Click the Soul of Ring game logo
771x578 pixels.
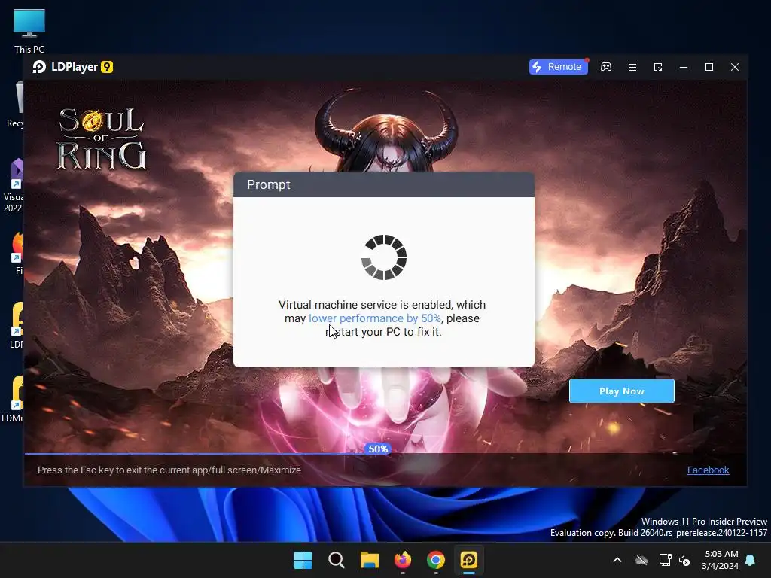click(x=102, y=139)
